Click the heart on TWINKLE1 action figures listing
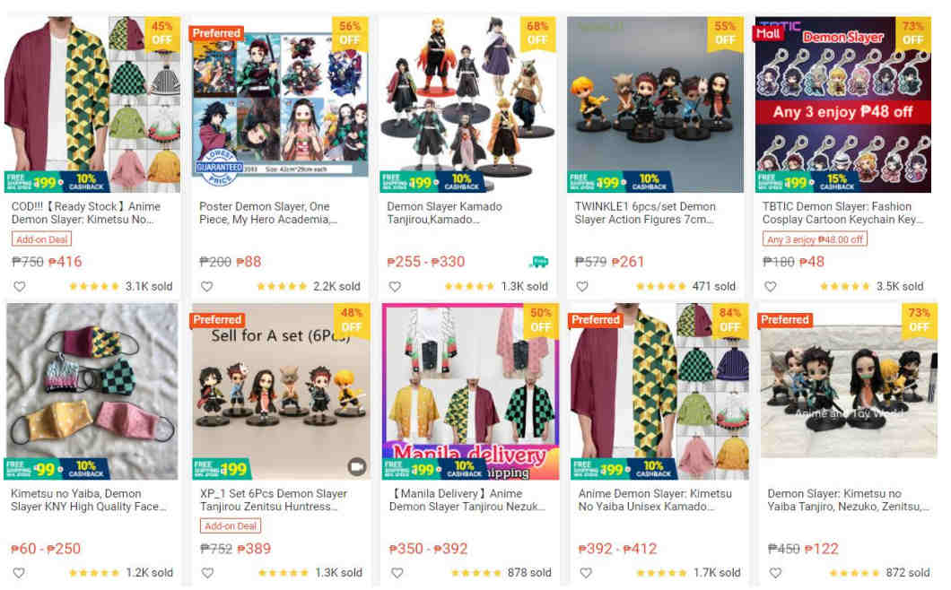951x590 pixels. coord(582,286)
